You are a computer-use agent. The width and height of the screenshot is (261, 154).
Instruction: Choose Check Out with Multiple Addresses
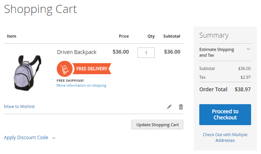click(x=225, y=137)
